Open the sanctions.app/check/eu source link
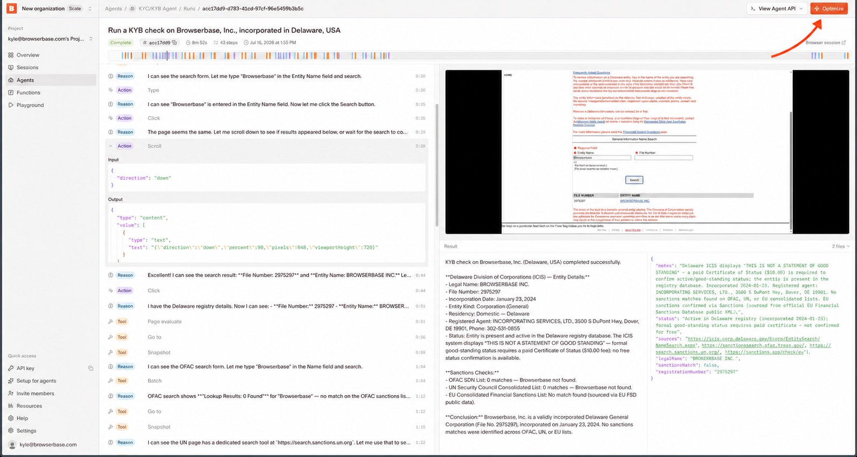Image resolution: width=857 pixels, height=457 pixels. tap(764, 352)
